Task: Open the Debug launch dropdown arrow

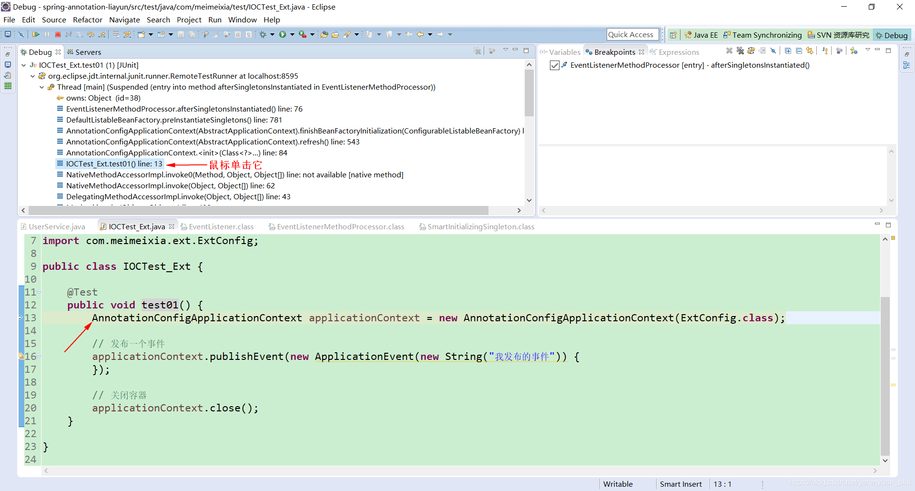Action: pos(273,34)
